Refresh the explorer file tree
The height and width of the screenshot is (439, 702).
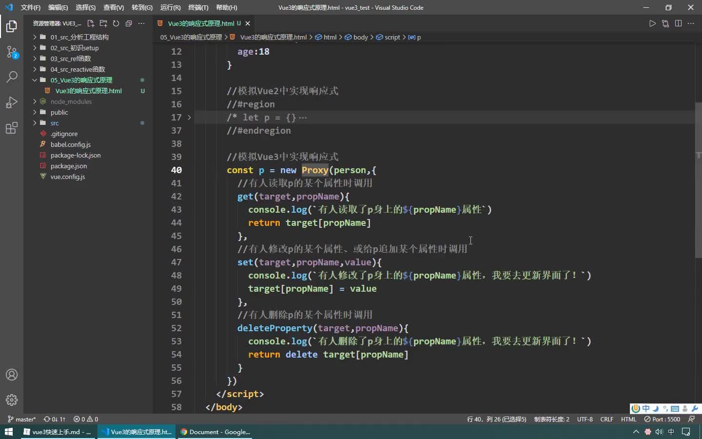click(x=116, y=23)
